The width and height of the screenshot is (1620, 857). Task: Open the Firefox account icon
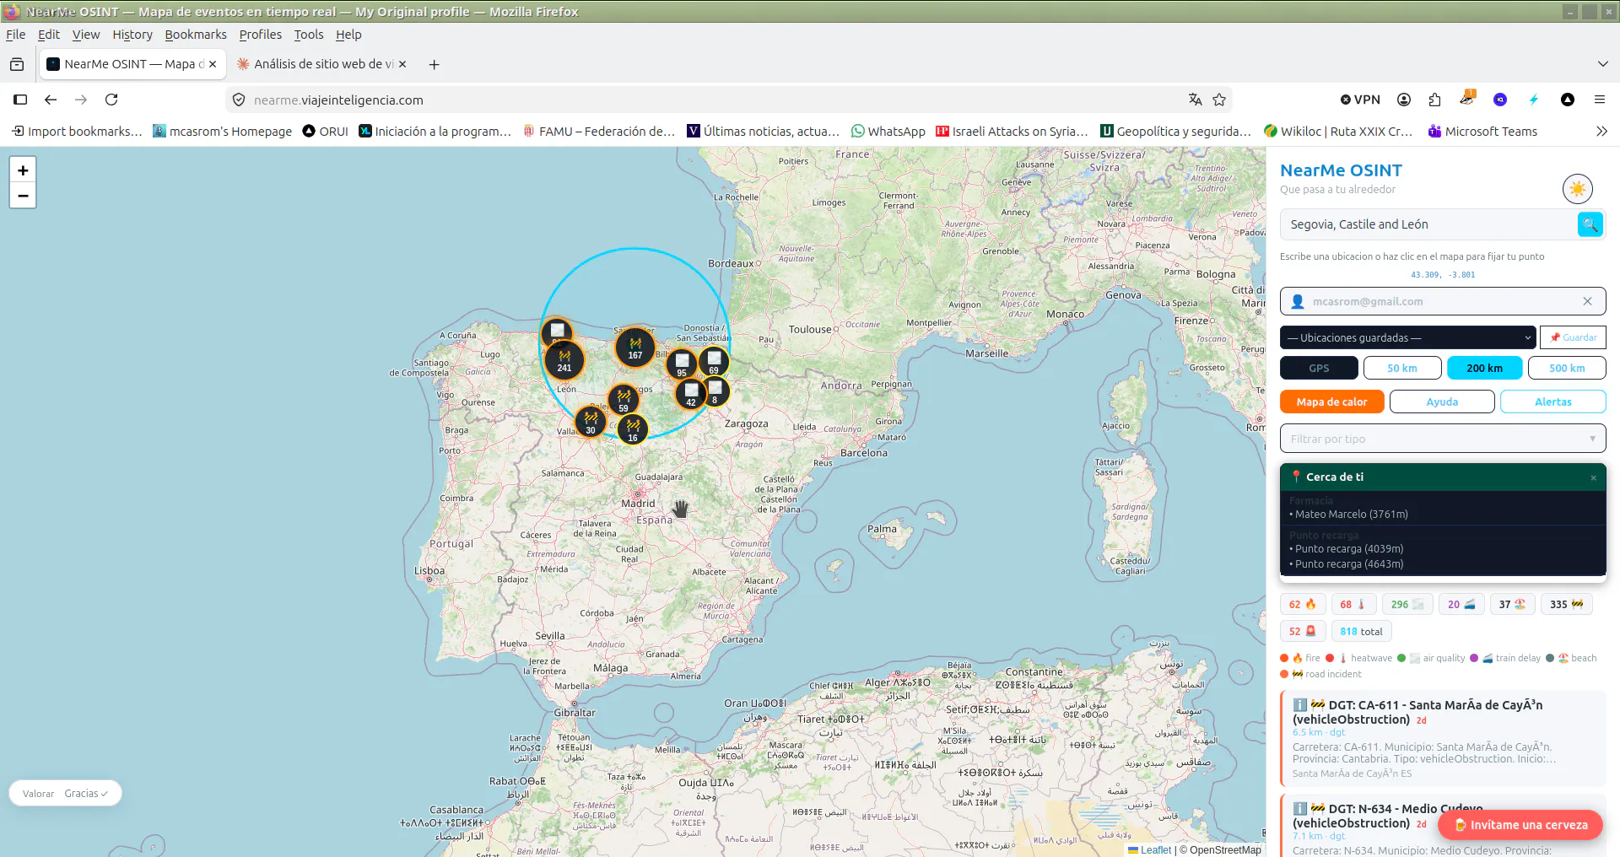[x=1404, y=100]
